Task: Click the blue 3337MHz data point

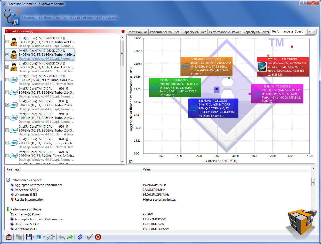Action: pos(217,89)
